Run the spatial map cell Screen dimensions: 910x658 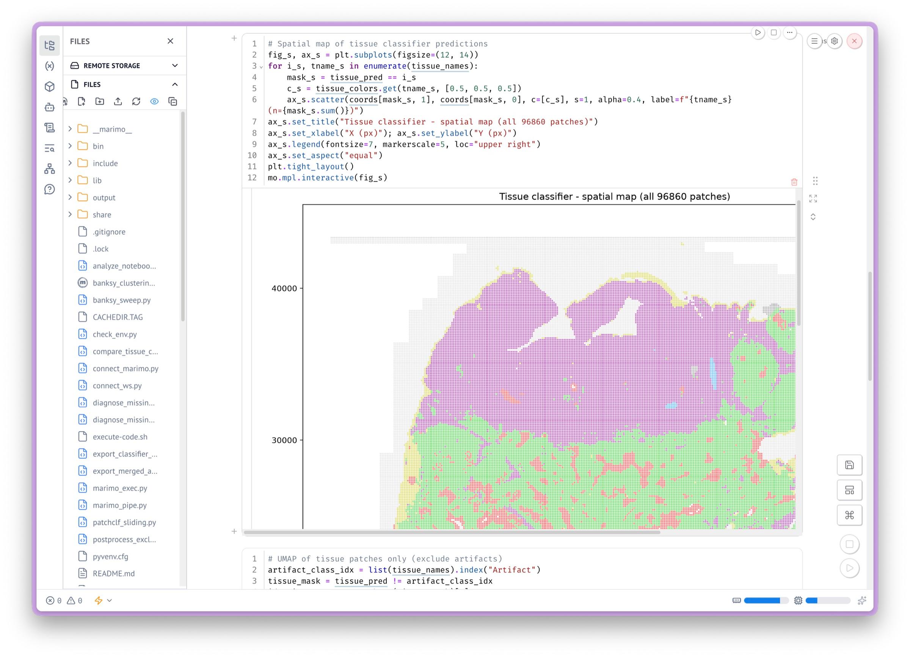[x=758, y=33]
